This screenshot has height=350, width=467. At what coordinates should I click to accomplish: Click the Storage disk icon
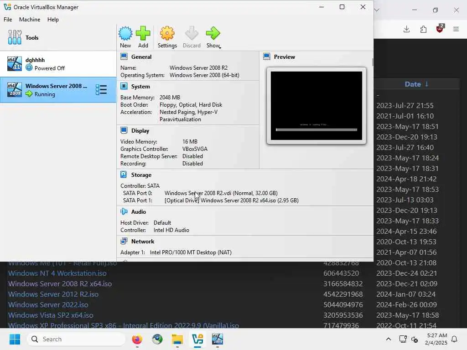pos(124,175)
